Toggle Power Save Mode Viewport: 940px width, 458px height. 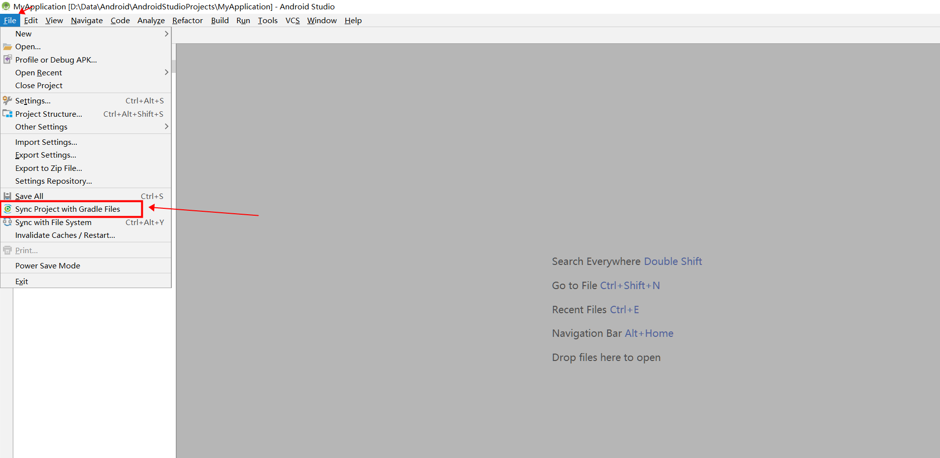[x=86, y=265]
